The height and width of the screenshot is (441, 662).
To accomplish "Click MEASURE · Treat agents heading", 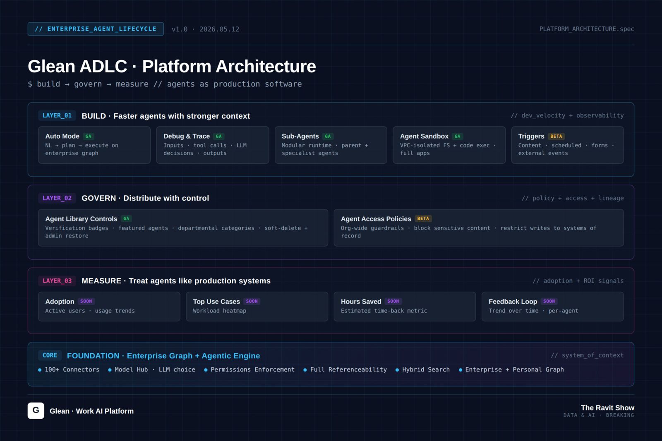I will [x=176, y=281].
